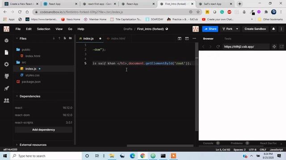Open the editor more options ellipsis

pos(194,39)
